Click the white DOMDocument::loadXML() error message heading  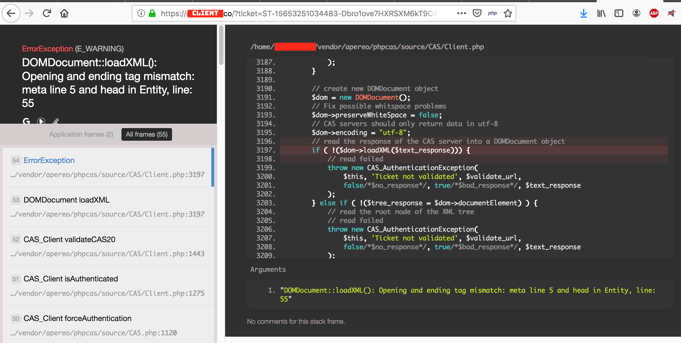[108, 83]
